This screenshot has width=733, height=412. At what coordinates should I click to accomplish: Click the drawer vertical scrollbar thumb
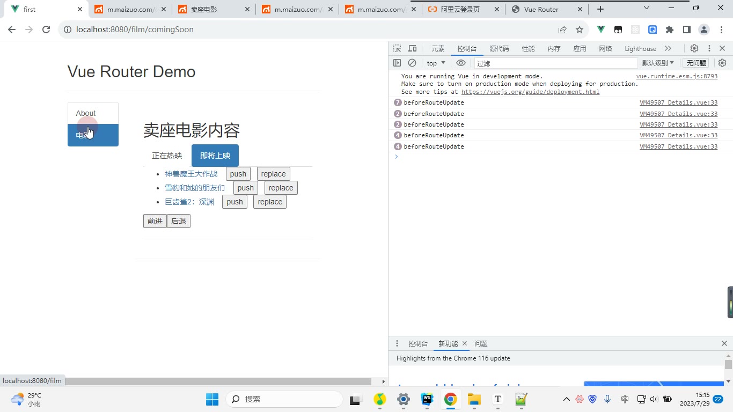(x=728, y=365)
